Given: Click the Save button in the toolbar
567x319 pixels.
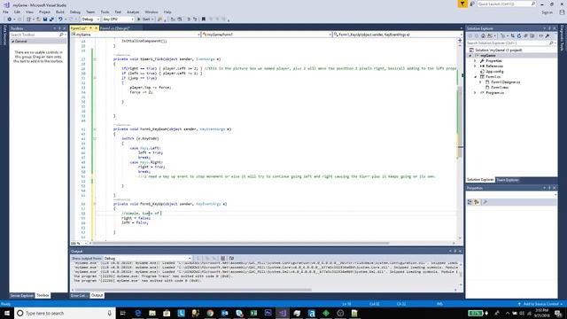Looking at the screenshot, I should (45, 19).
